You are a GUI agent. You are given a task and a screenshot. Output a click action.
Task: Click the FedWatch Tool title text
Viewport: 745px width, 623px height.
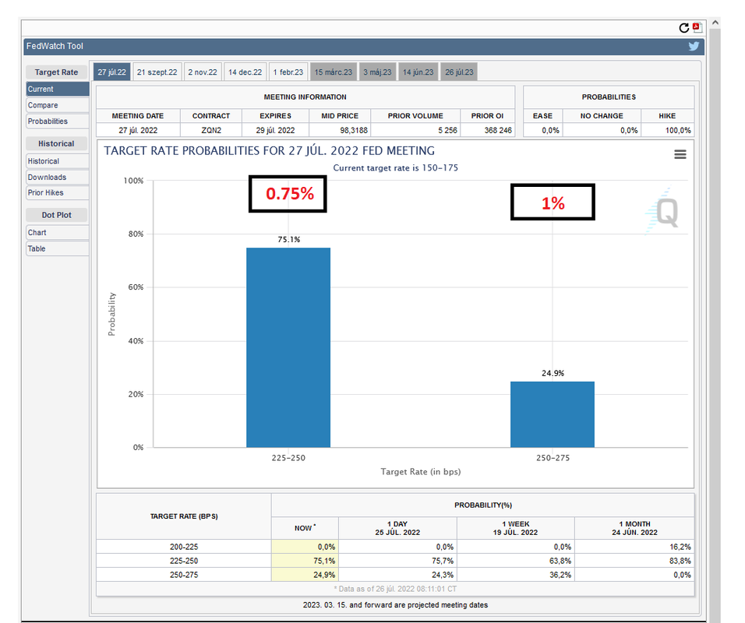pyautogui.click(x=55, y=46)
